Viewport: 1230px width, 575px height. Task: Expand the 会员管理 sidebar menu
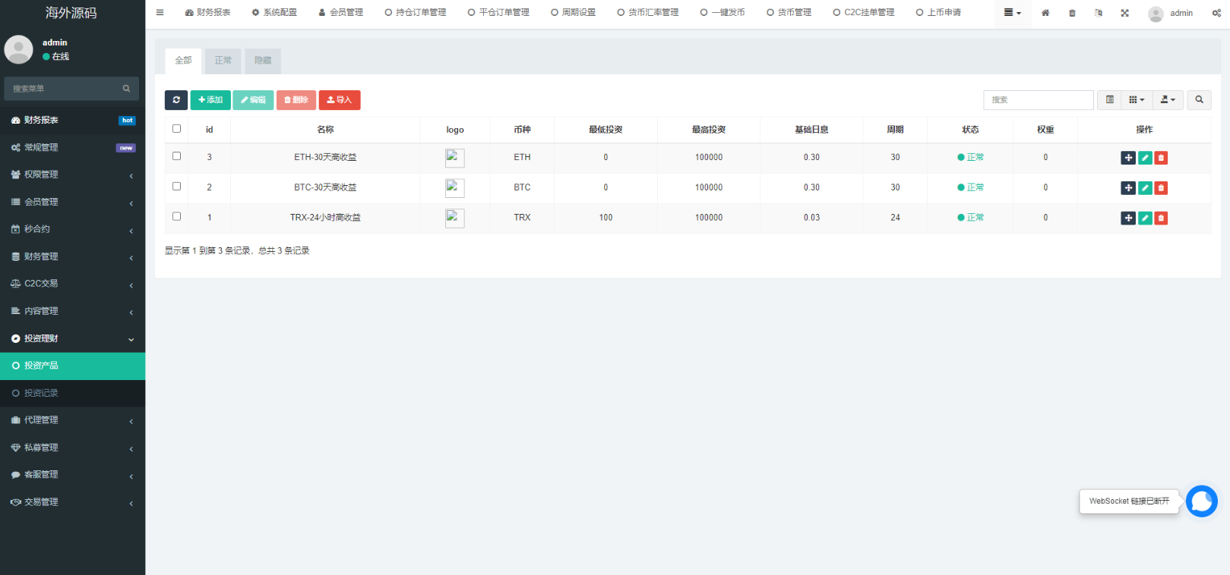coord(72,202)
